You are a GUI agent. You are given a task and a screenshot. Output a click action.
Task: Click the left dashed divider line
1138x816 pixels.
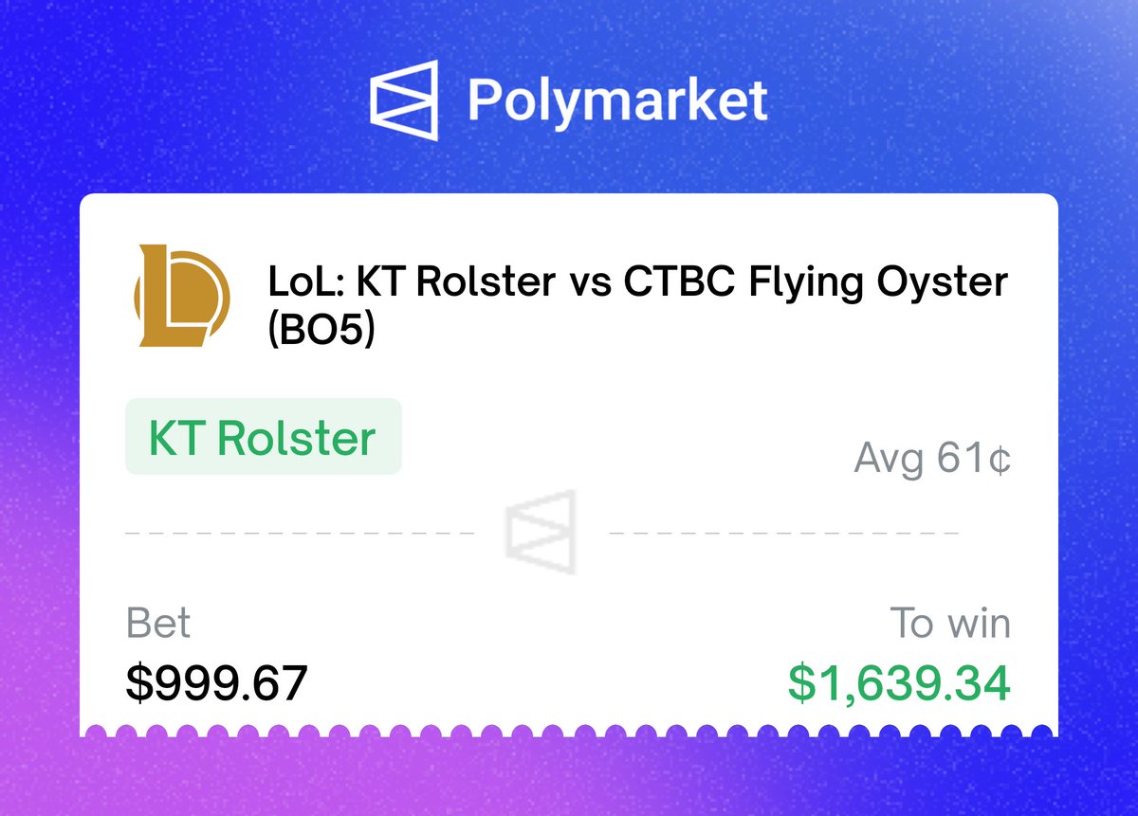pyautogui.click(x=299, y=534)
